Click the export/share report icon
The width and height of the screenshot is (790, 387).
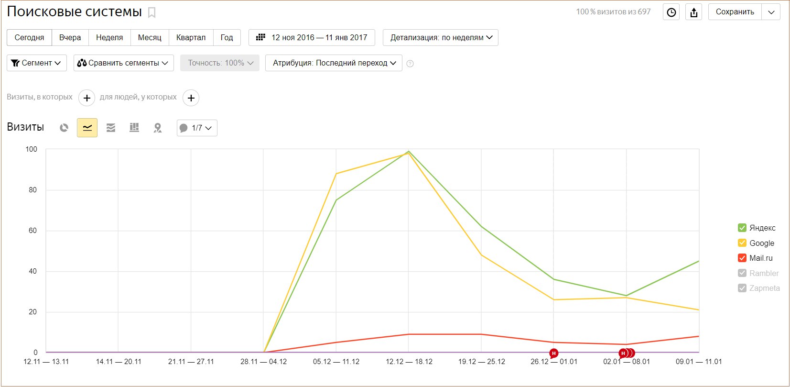tap(693, 12)
